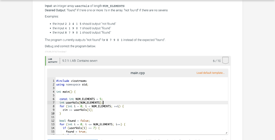
Task: Click the main.cpp file title
Action: (x=137, y=73)
